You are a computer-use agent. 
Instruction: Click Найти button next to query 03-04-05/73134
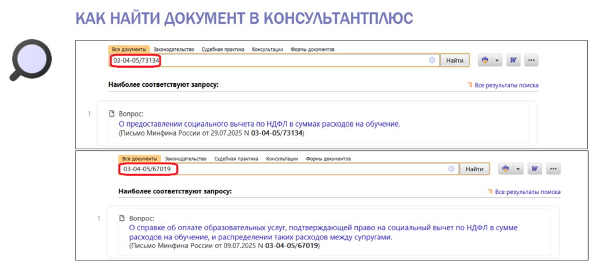(455, 60)
